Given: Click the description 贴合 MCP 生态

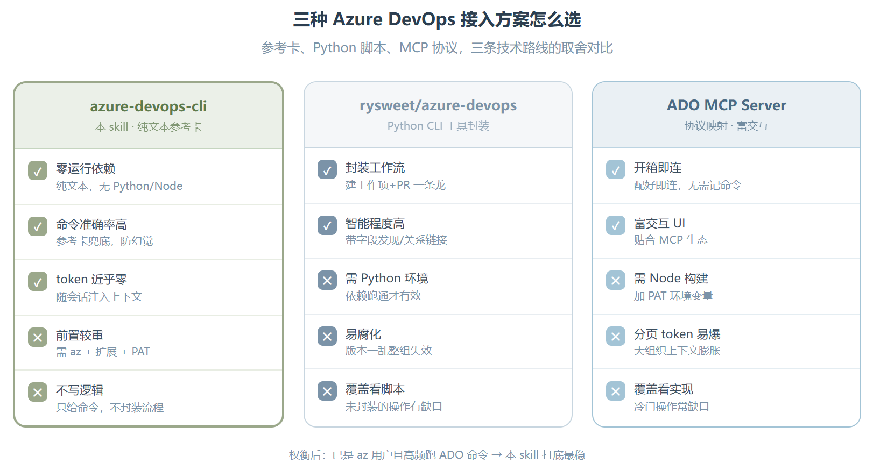Looking at the screenshot, I should point(671,240).
